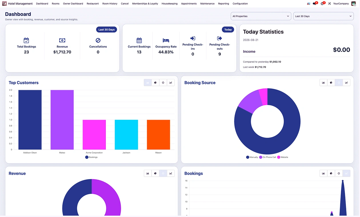Image resolution: width=360 pixels, height=217 pixels.
Task: Click the Pending Check-outs arrow icon
Action: [219, 38]
